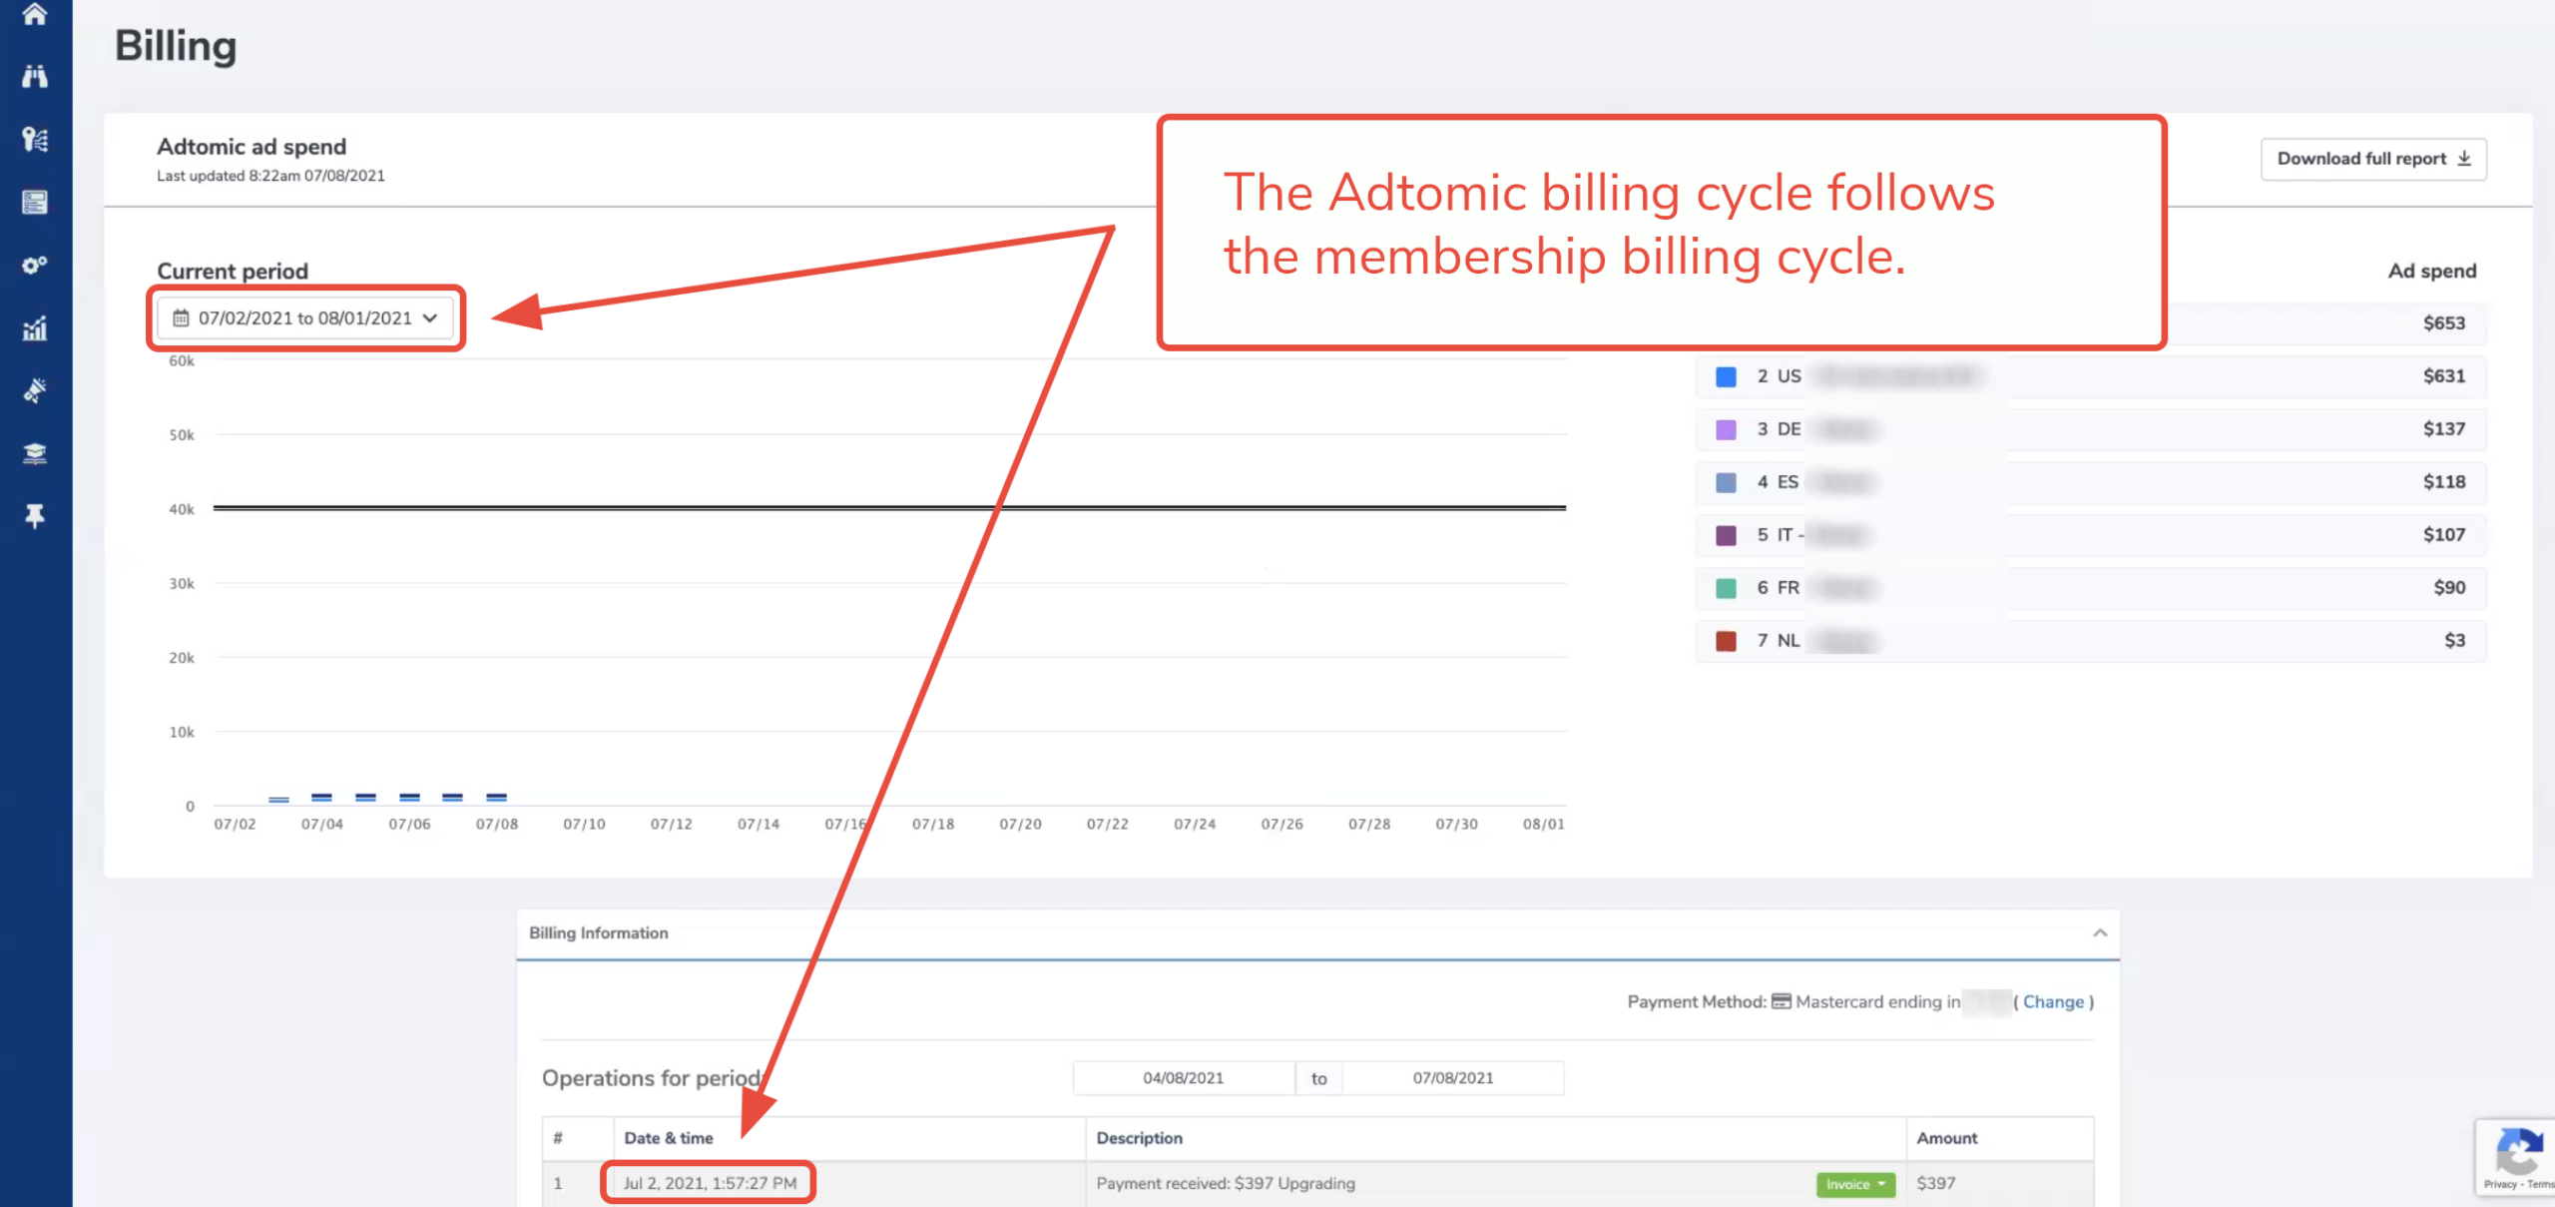Open the green Invoice dropdown button
The width and height of the screenshot is (2555, 1207).
(1854, 1184)
